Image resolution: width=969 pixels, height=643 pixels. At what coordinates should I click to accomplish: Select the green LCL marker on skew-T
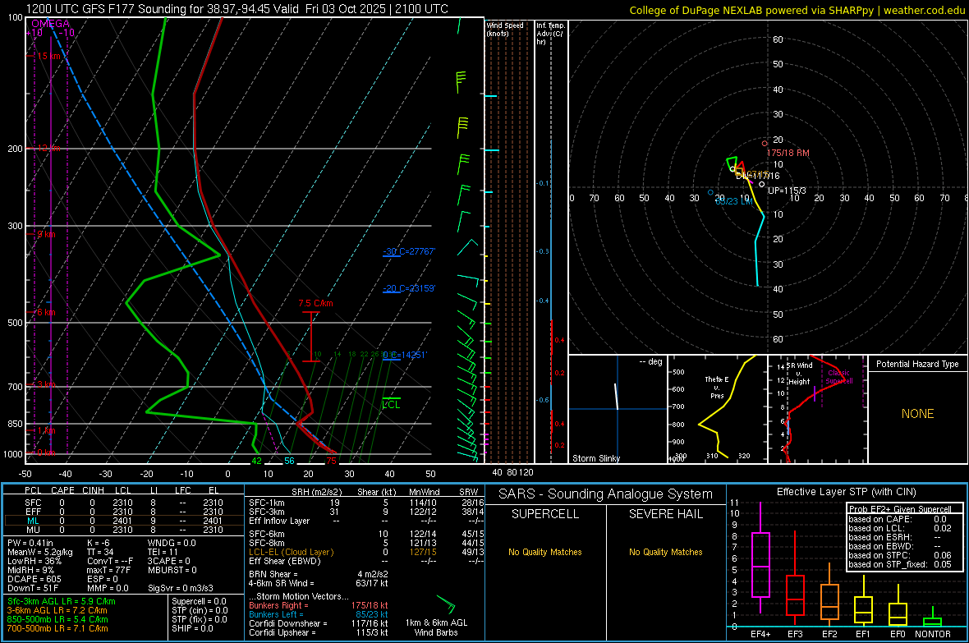click(x=391, y=403)
